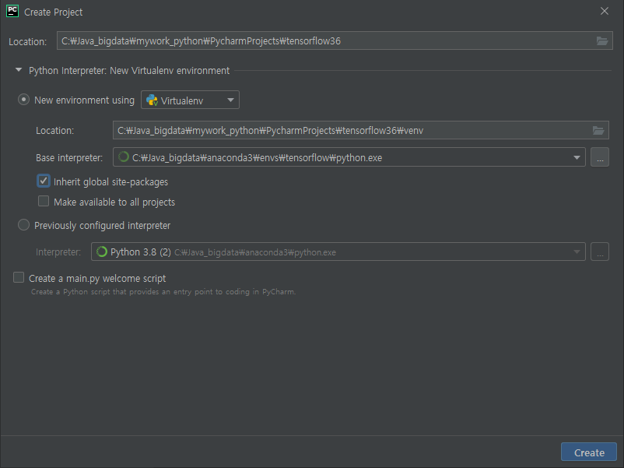Click the base interpreter loading spinner icon
The height and width of the screenshot is (468, 624).
tap(124, 157)
